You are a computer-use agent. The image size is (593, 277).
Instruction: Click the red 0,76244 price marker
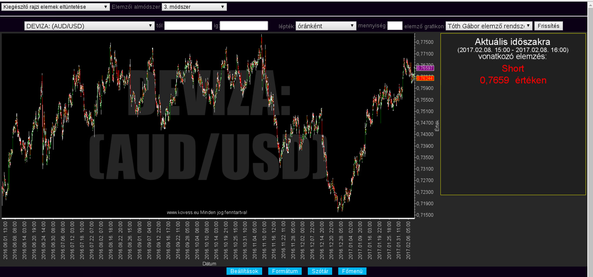pos(425,78)
